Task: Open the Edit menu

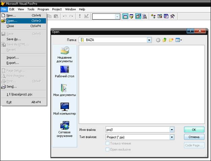Action: click(x=12, y=9)
